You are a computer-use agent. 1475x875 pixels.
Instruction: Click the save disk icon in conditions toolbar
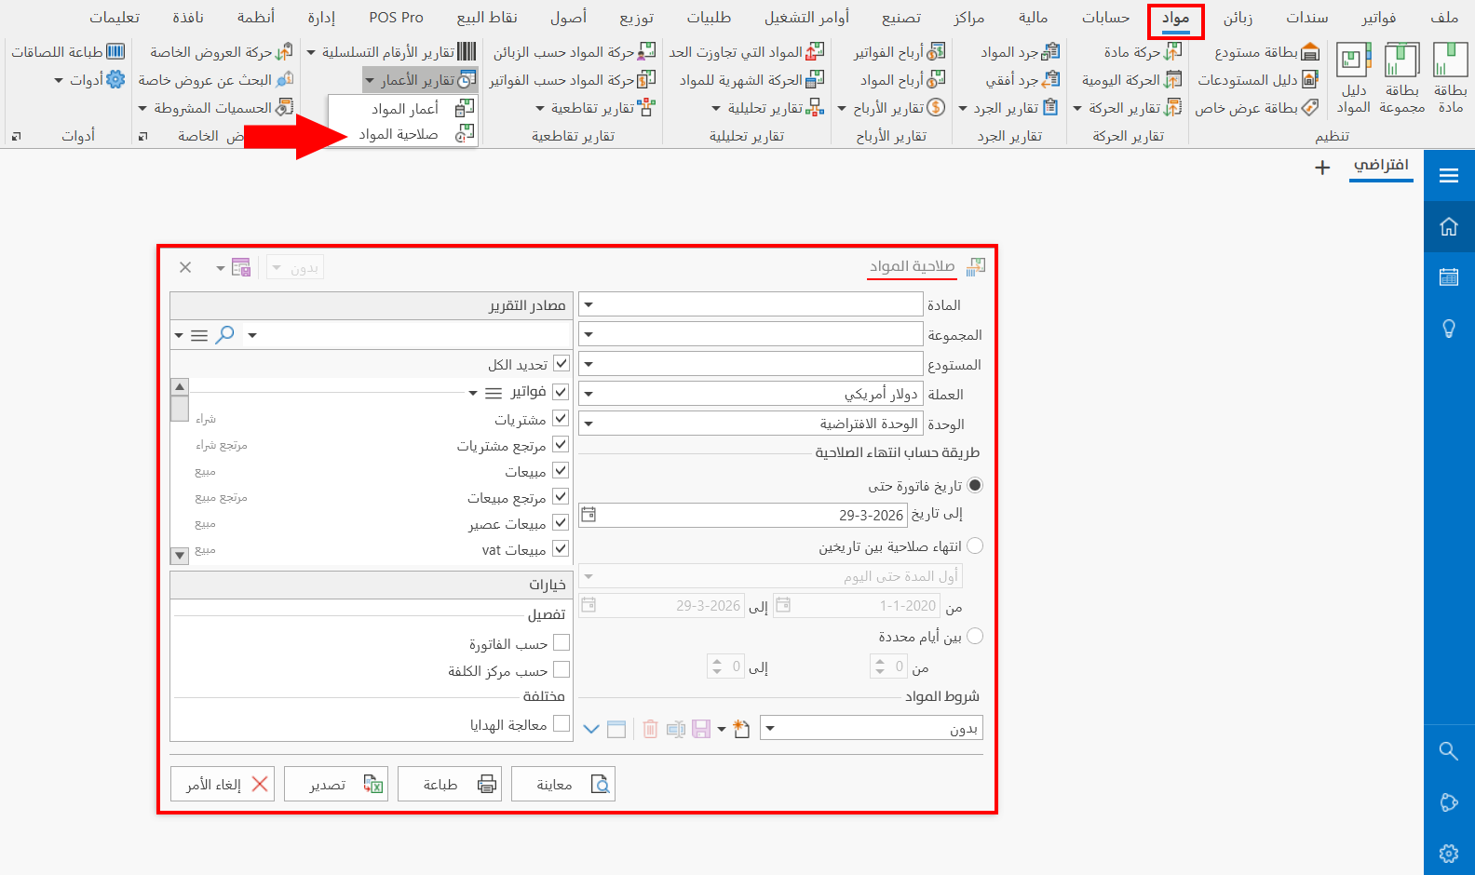point(701,729)
